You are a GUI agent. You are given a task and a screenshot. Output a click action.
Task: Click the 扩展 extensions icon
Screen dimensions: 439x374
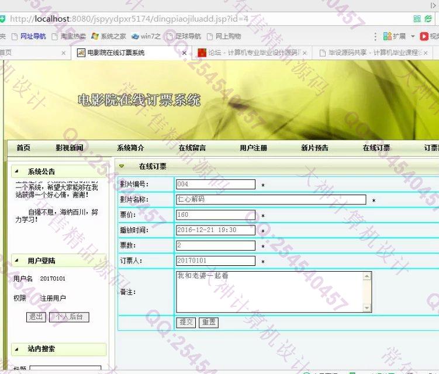click(387, 36)
